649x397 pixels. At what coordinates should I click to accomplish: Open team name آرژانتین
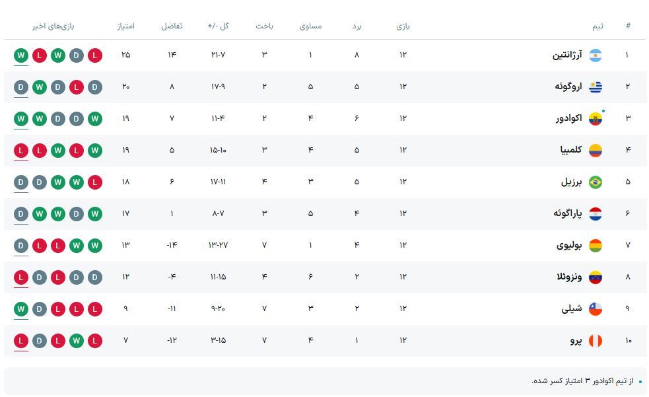pos(567,55)
